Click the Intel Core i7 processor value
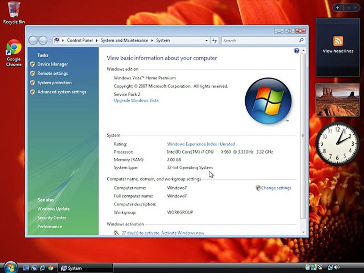Image resolution: width=364 pixels, height=273 pixels. [x=220, y=152]
